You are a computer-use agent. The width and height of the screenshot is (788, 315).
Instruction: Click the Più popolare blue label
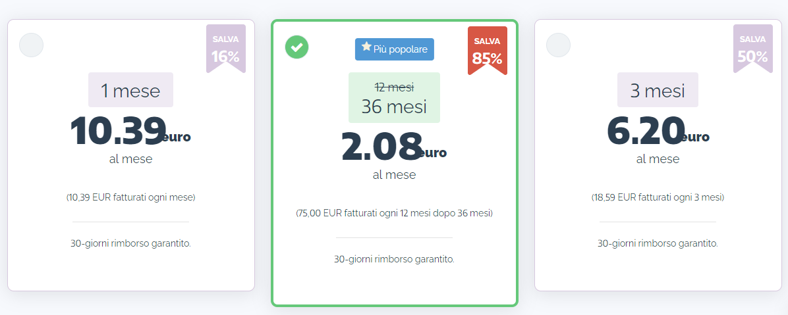click(x=395, y=49)
